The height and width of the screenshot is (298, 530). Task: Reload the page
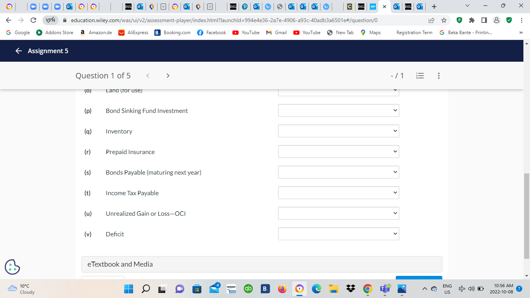tap(33, 20)
